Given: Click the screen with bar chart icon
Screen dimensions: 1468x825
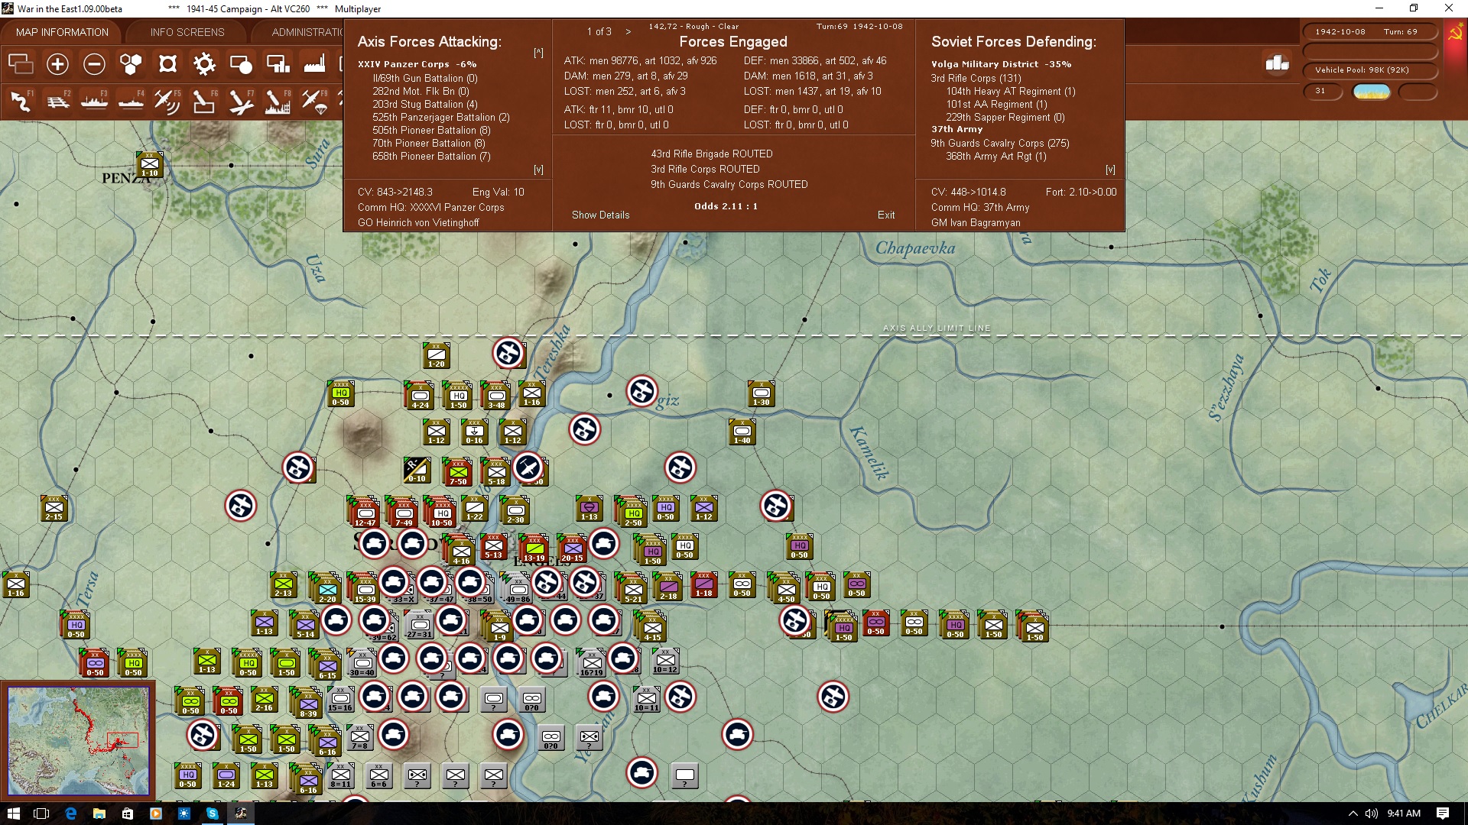Looking at the screenshot, I should point(278,64).
